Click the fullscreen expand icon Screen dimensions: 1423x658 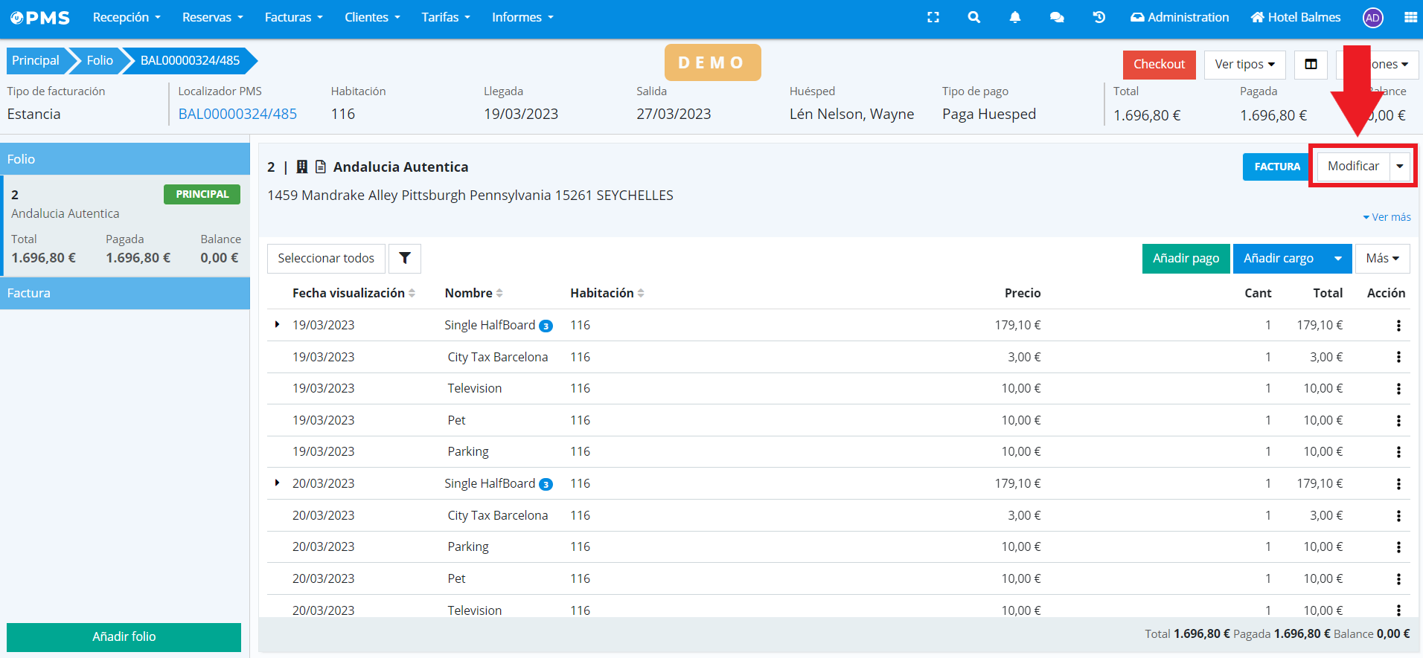(x=933, y=17)
